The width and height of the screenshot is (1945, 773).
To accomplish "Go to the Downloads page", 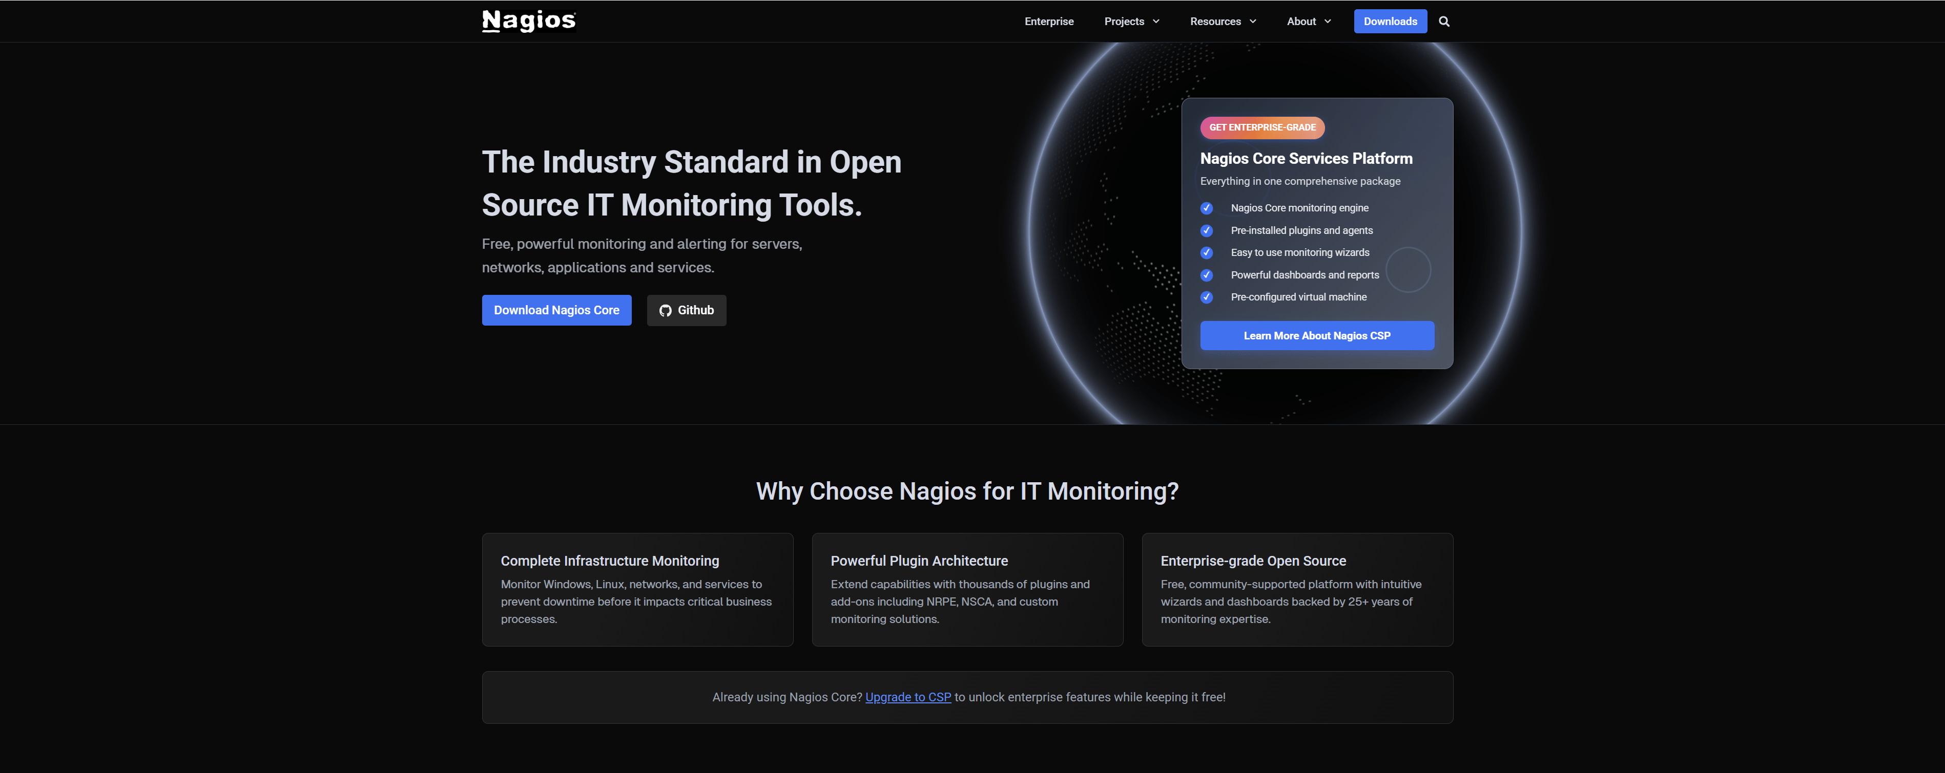I will pyautogui.click(x=1389, y=21).
